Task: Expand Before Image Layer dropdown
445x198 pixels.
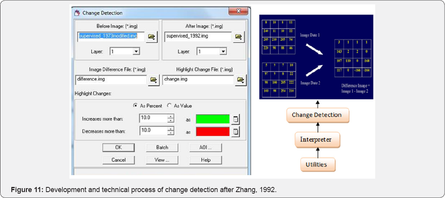Action: (x=136, y=51)
